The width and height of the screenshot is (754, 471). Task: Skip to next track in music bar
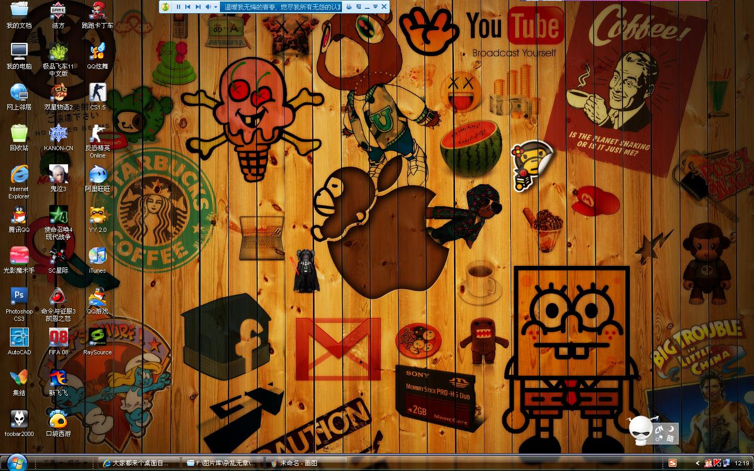(x=198, y=7)
